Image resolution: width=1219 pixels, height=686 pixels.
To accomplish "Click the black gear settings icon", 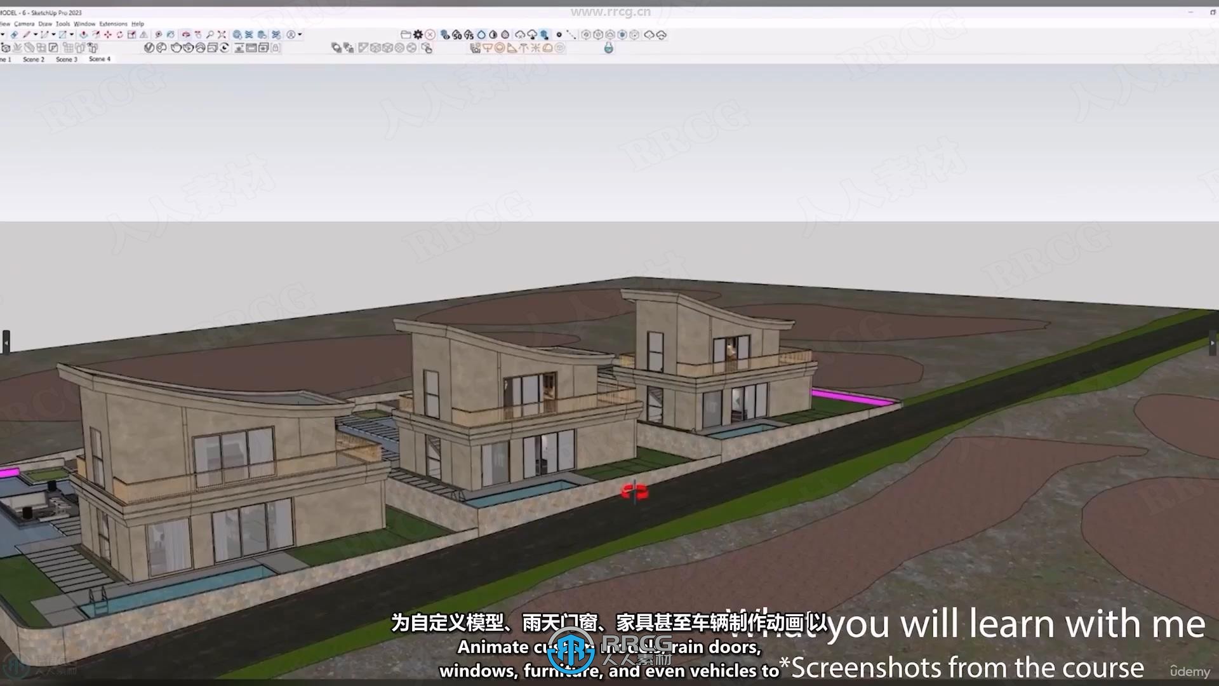I will click(x=418, y=34).
